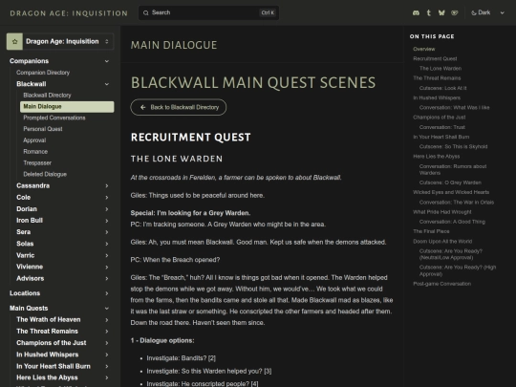Viewport: 516px width, 387px height.
Task: Click 'Investigate: So this Warden helped you? [3]'
Action: [x=209, y=371]
